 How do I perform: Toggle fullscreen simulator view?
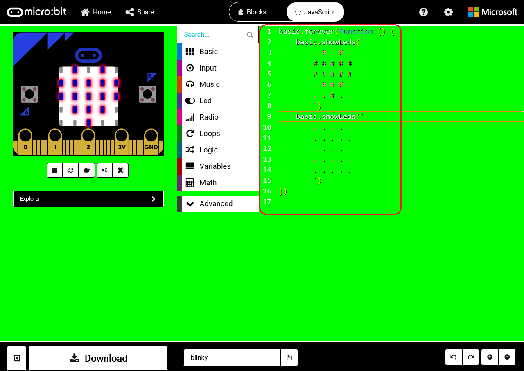tap(120, 170)
